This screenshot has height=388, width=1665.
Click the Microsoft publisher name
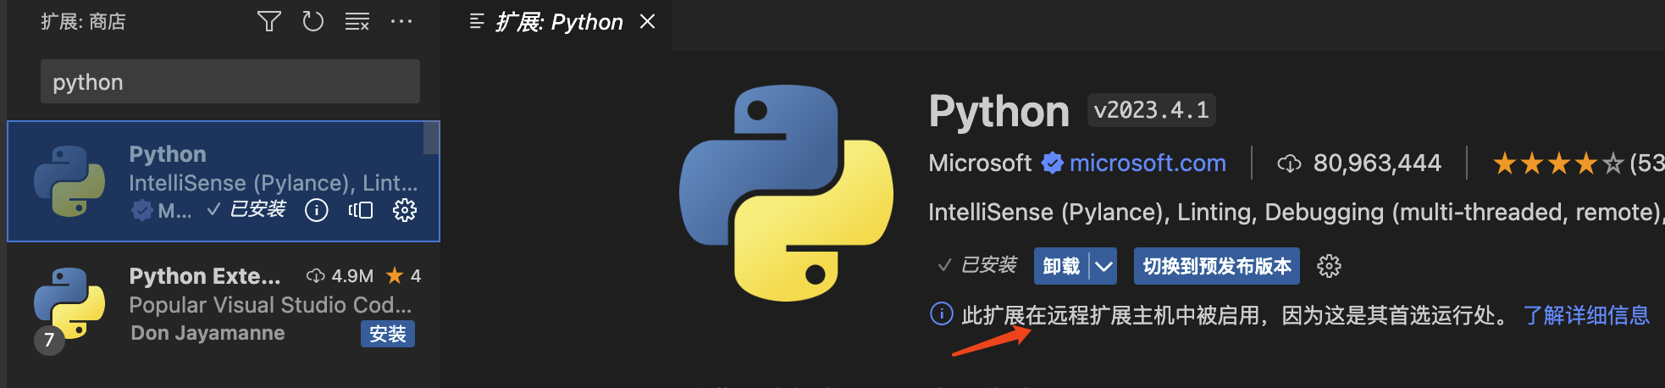click(980, 163)
